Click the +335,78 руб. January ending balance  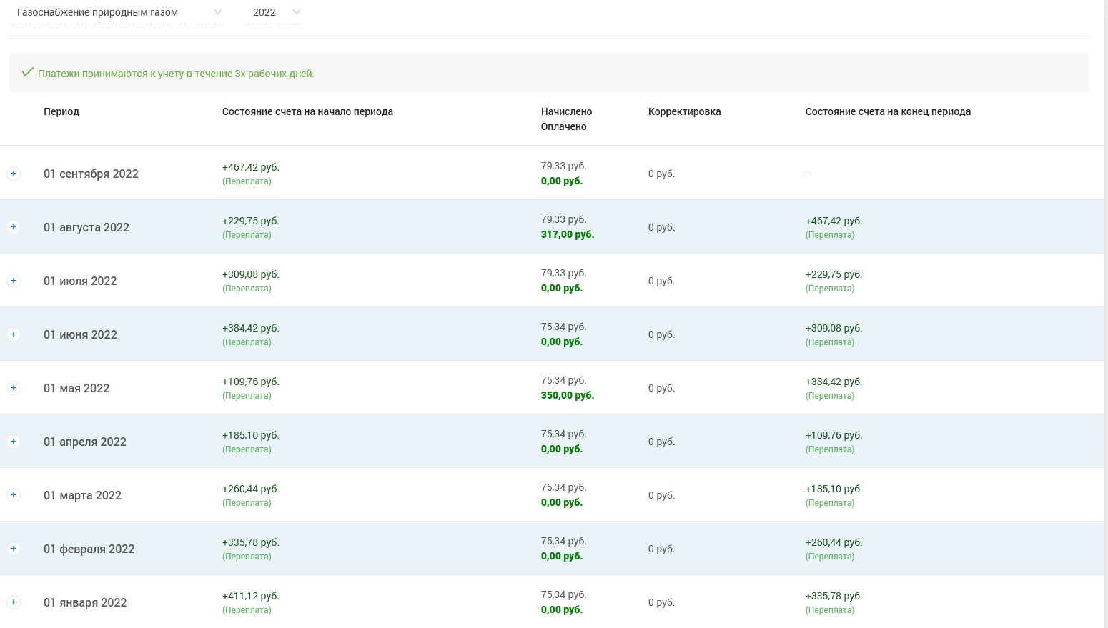click(x=834, y=596)
